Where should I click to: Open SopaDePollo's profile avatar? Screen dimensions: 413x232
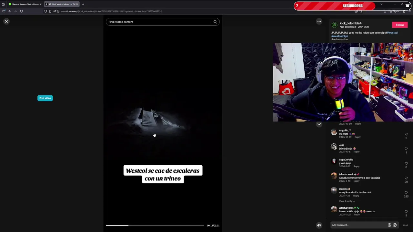point(334,161)
